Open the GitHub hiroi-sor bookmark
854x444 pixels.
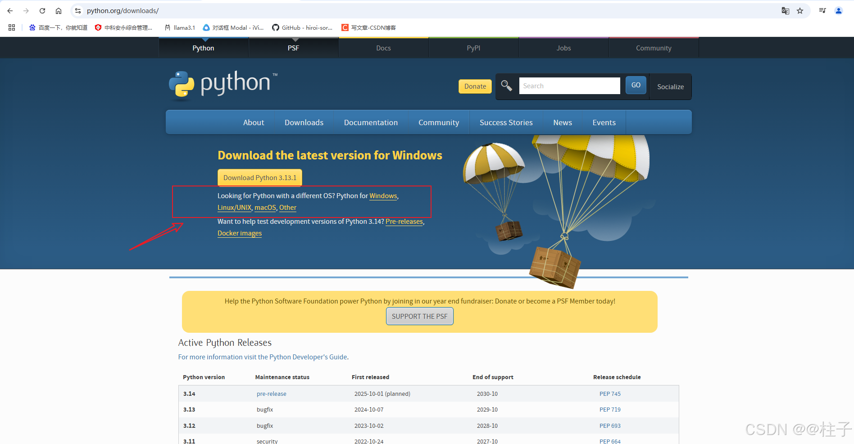(302, 27)
